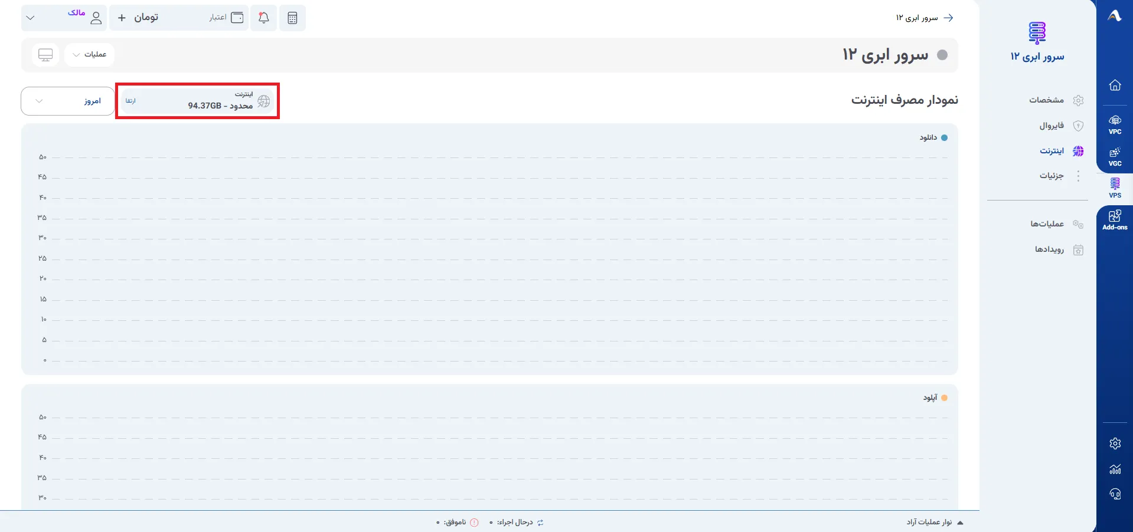Open the price calculator icon

[292, 18]
